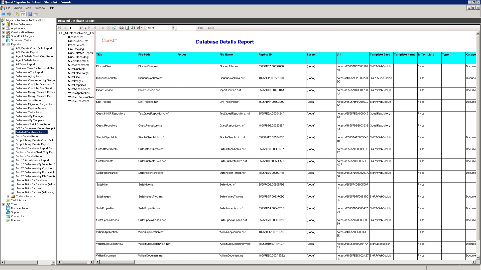Click the Last Page navigation icon
The width and height of the screenshot is (481, 270).
(95, 28)
